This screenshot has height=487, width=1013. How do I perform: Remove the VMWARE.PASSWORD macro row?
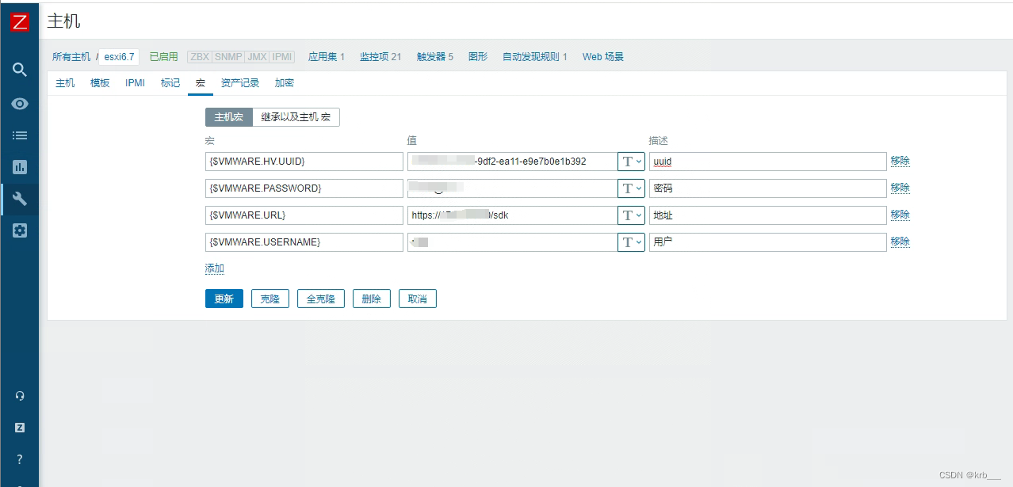point(900,188)
